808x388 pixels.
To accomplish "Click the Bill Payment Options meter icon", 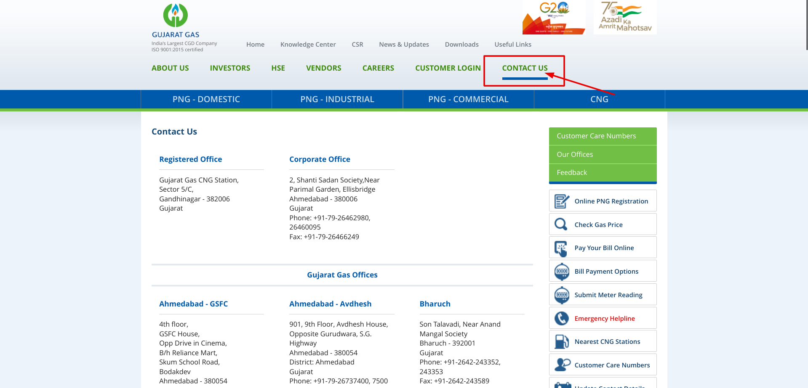I will coord(562,272).
